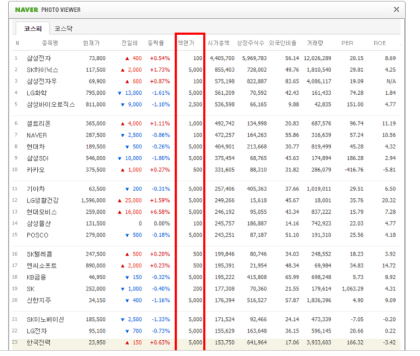Click the 전일비 column header
This screenshot has height=356, width=420.
[x=129, y=43]
